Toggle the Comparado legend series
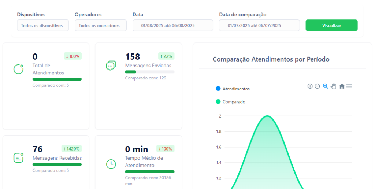375x189 pixels. coord(231,102)
